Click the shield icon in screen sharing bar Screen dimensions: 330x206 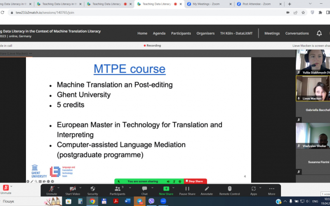click(180, 181)
